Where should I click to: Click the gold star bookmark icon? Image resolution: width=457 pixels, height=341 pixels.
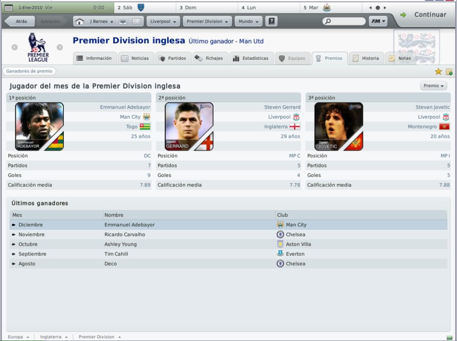point(438,72)
